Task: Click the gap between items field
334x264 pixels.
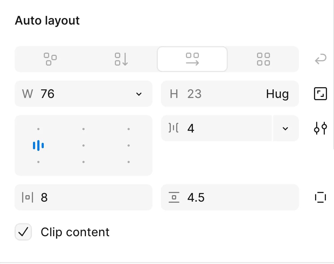Action: 222,128
